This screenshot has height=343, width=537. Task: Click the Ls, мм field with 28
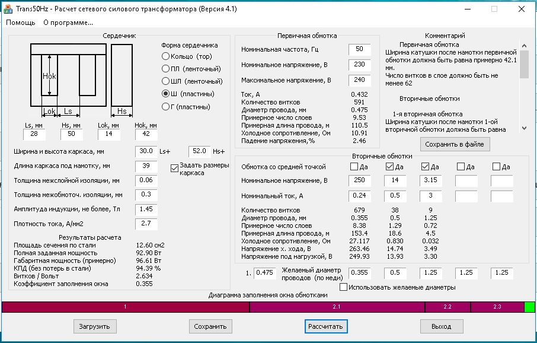[x=34, y=134]
